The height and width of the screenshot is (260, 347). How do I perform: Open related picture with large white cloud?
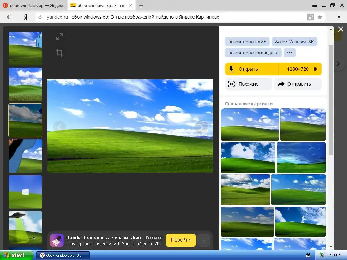point(248,157)
